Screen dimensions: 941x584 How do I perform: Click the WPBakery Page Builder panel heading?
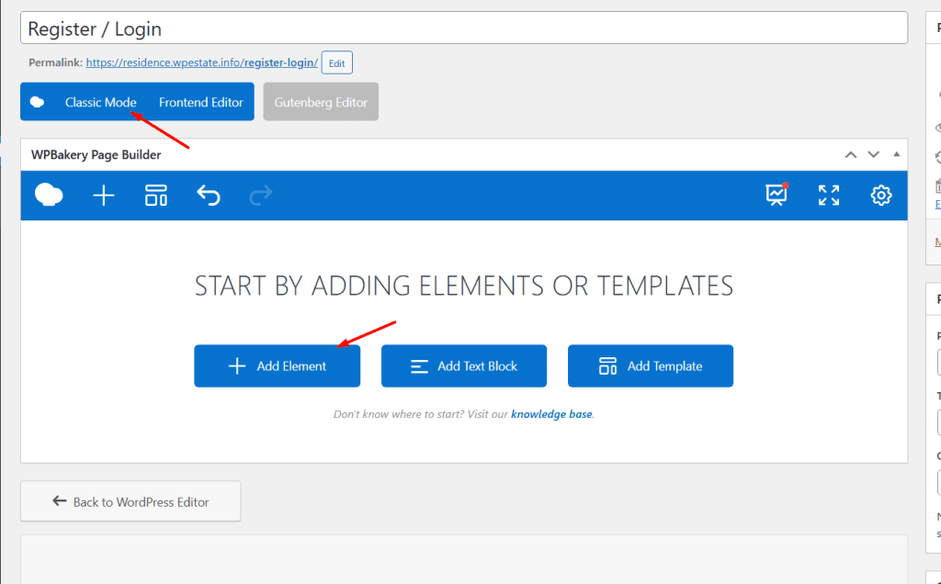click(96, 154)
